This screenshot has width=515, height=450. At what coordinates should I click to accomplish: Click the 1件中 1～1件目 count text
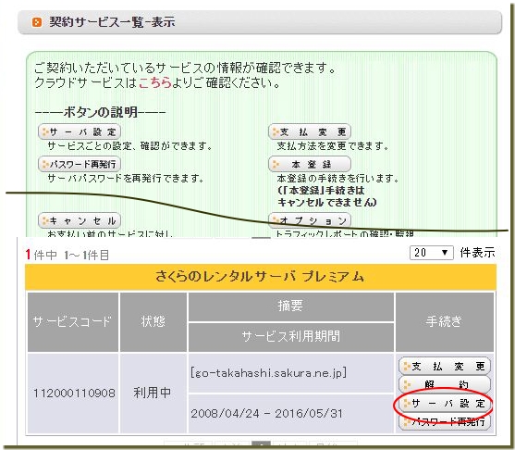coord(67,255)
